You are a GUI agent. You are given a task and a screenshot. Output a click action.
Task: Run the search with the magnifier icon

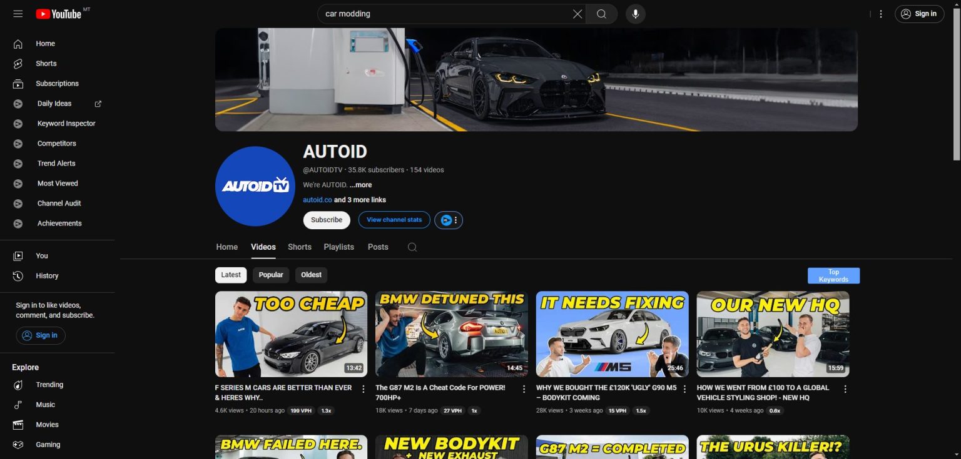(x=601, y=14)
